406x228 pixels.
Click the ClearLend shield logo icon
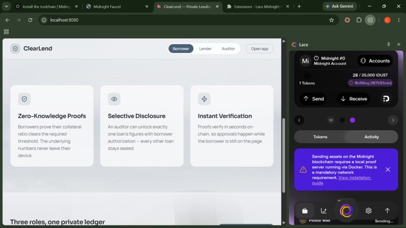(15, 48)
